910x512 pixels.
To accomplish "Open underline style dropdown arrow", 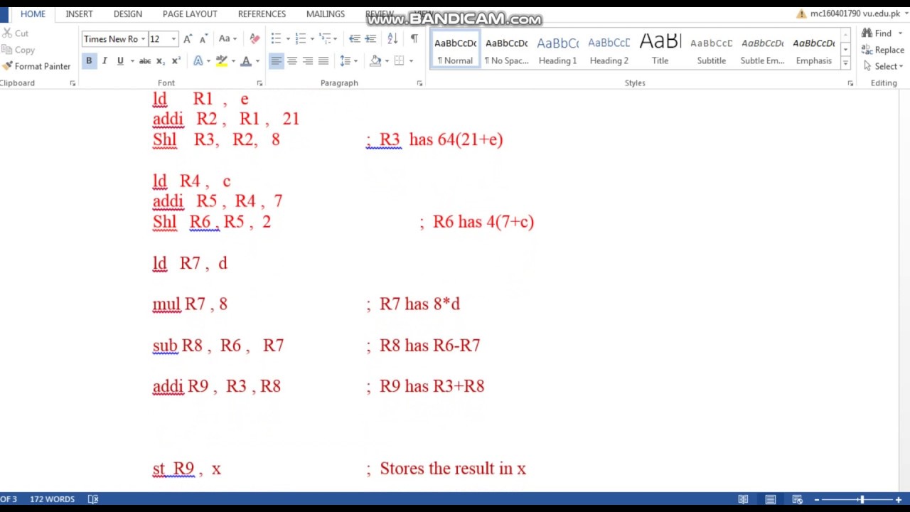I will (132, 61).
